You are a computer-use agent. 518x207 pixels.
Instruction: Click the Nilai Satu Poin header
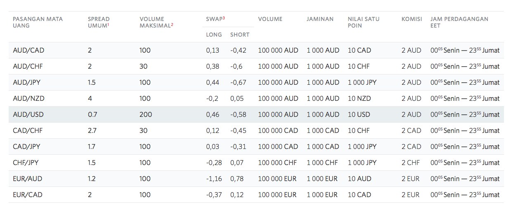(364, 22)
